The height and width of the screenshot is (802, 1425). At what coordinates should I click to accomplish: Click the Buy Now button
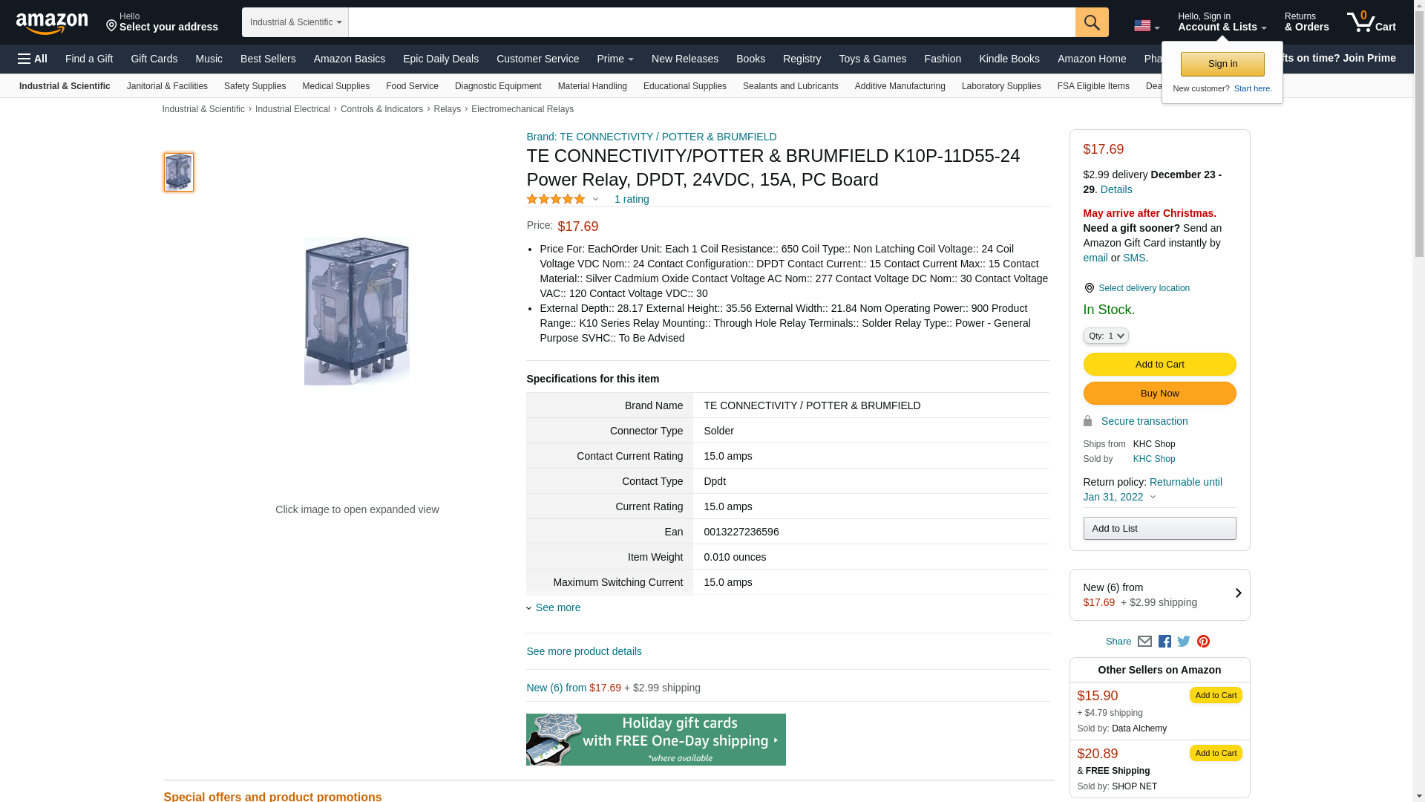point(1159,394)
